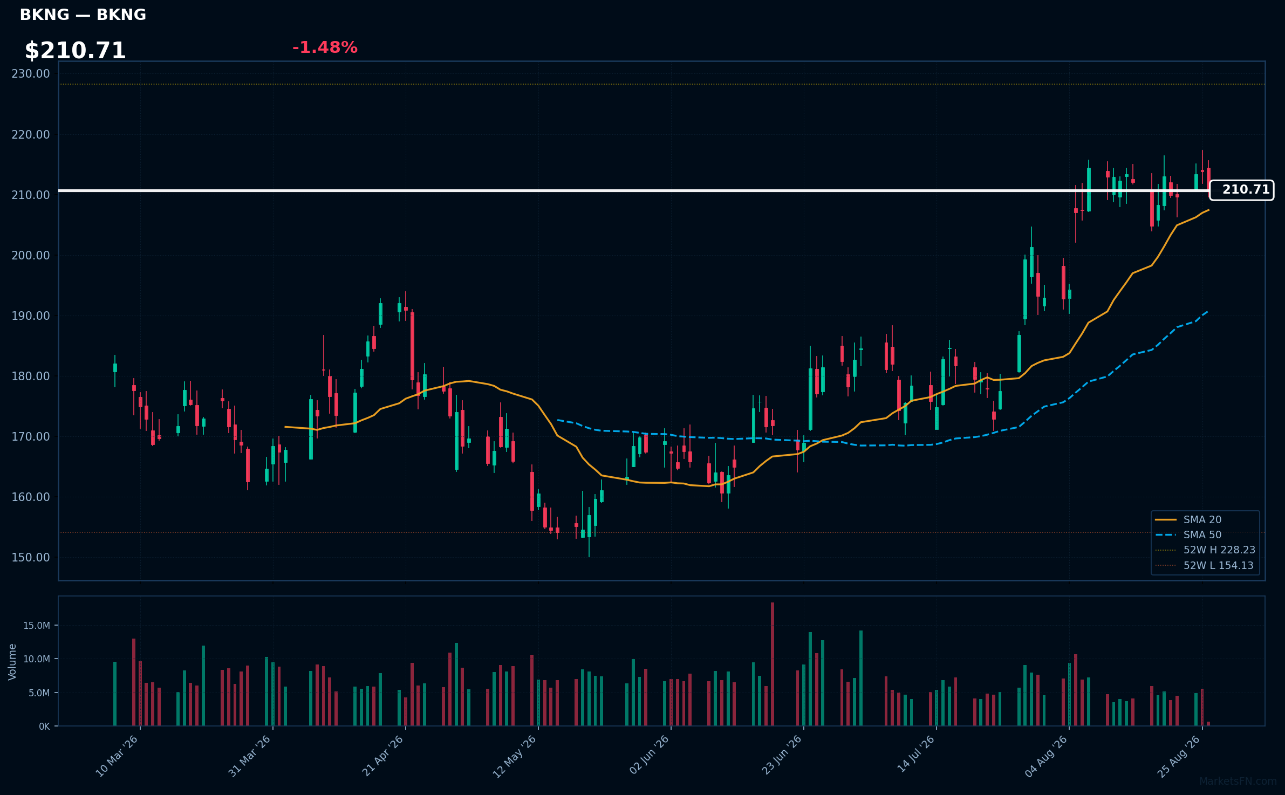1285x795 pixels.
Task: Click the 04 Aug '26 date label
Action: point(1046,756)
